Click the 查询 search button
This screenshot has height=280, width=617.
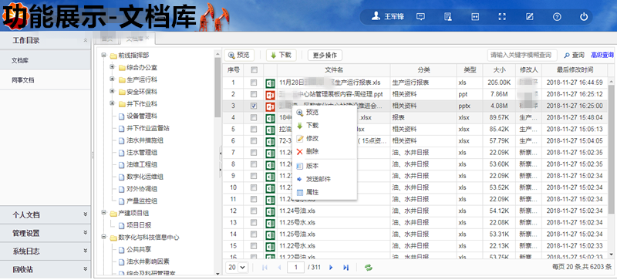574,56
